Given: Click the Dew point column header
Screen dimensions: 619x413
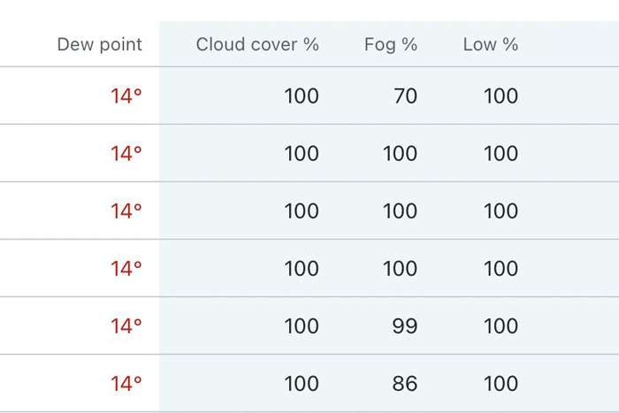Looking at the screenshot, I should click(99, 44).
